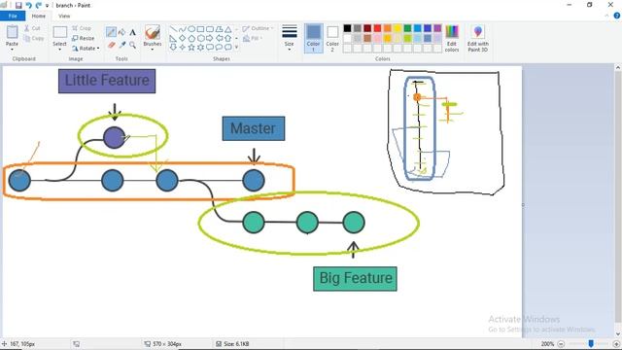This screenshot has height=350, width=622.
Task: Click the Crop button
Action: coord(82,28)
